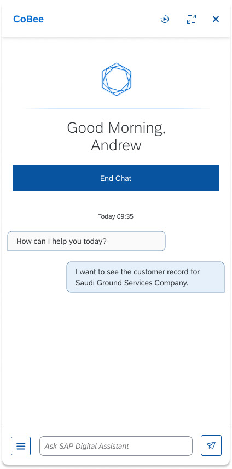This screenshot has width=232, height=469.
Task: Click footer bar area between menu and input
Action: [x=35, y=446]
